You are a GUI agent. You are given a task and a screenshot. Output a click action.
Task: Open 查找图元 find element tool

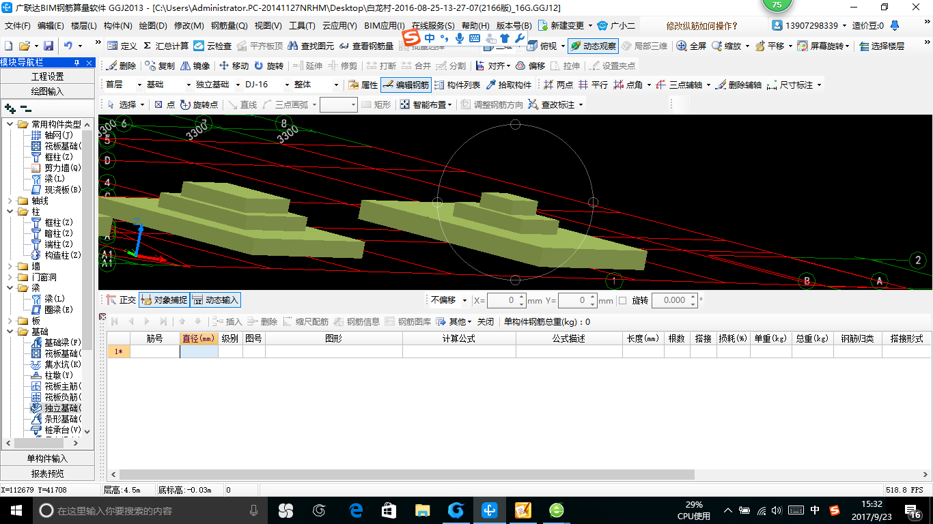pos(311,46)
